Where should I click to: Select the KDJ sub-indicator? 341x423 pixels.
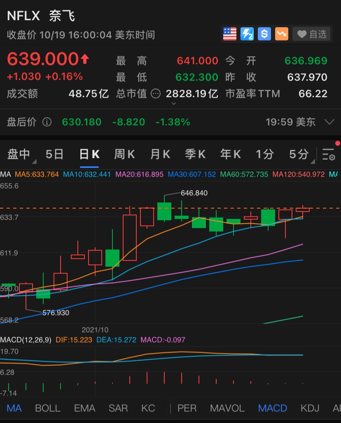tap(310, 408)
